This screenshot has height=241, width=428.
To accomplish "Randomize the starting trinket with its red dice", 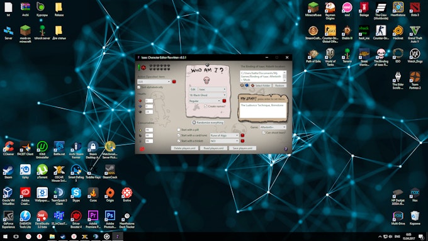I will tap(242, 141).
